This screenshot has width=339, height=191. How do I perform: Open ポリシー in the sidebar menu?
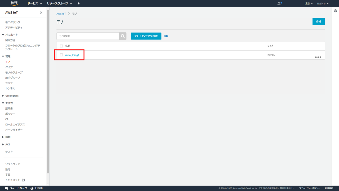10,114
